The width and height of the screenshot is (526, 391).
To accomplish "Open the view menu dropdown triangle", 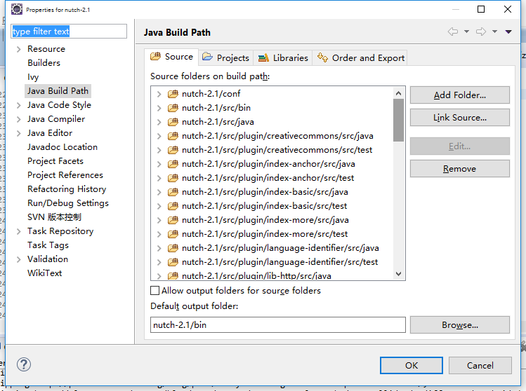I will coord(508,32).
